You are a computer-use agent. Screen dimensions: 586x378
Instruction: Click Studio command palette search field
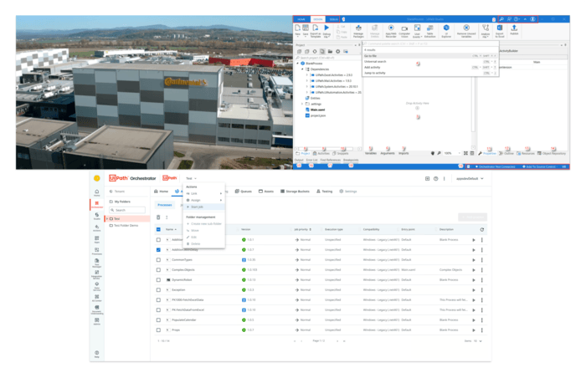click(430, 43)
